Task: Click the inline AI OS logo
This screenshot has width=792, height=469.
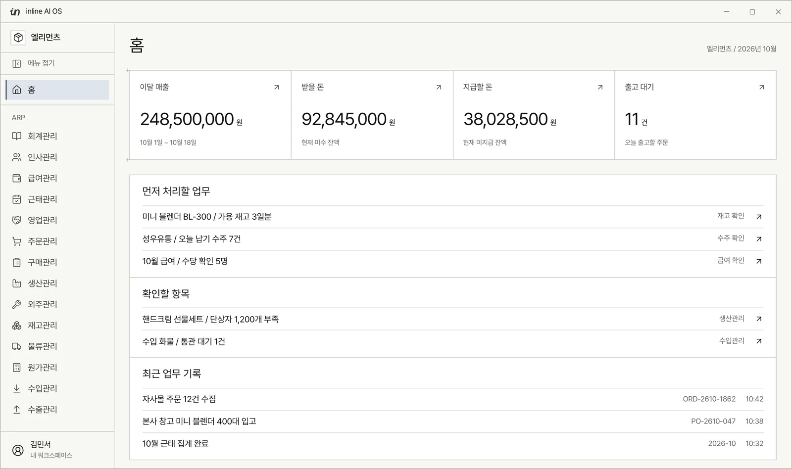Action: 15,11
